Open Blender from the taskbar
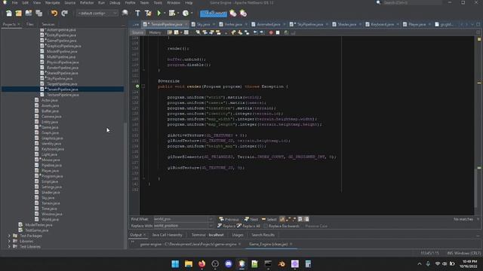The height and width of the screenshot is (271, 483). pos(281,263)
